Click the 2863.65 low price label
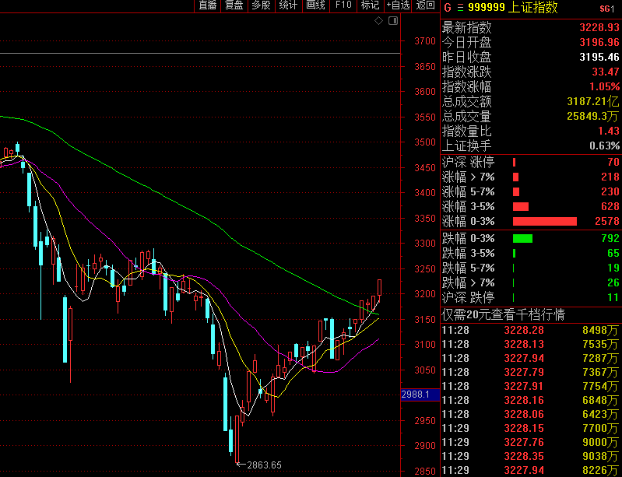 click(264, 465)
